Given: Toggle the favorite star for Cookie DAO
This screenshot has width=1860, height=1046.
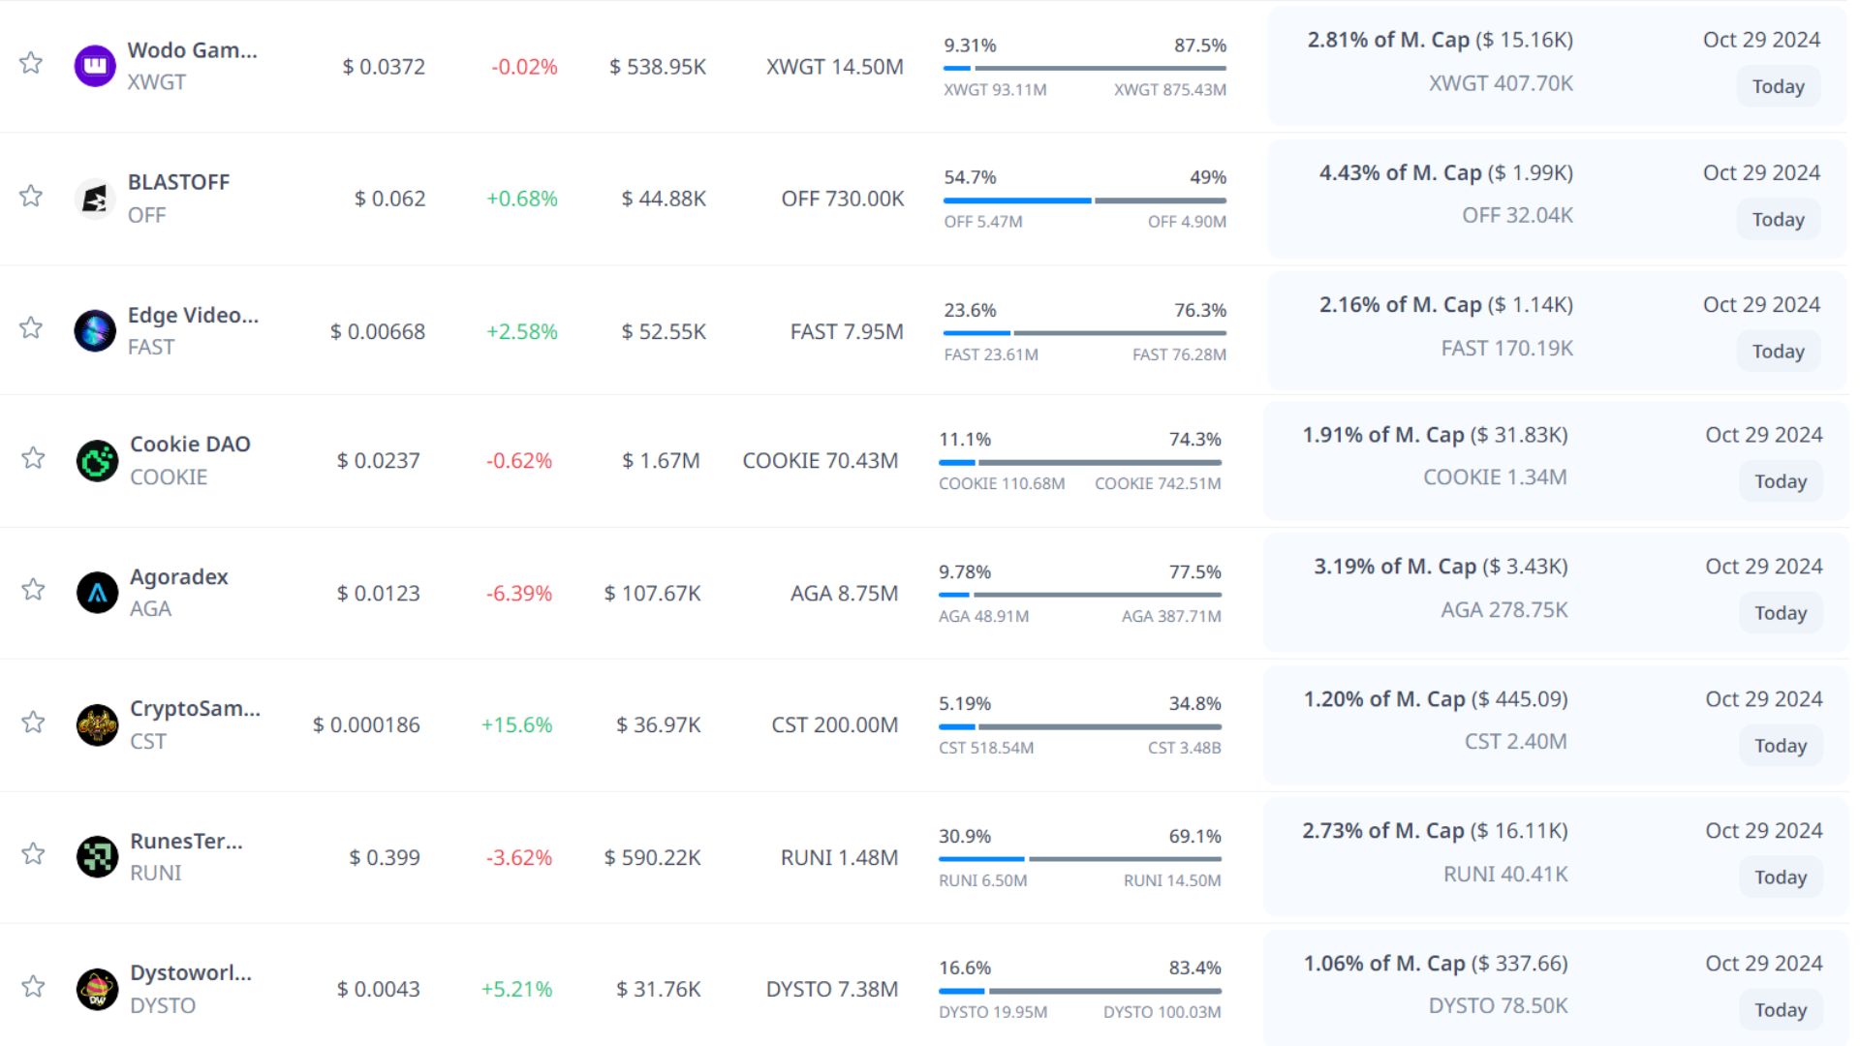Looking at the screenshot, I should coord(33,458).
